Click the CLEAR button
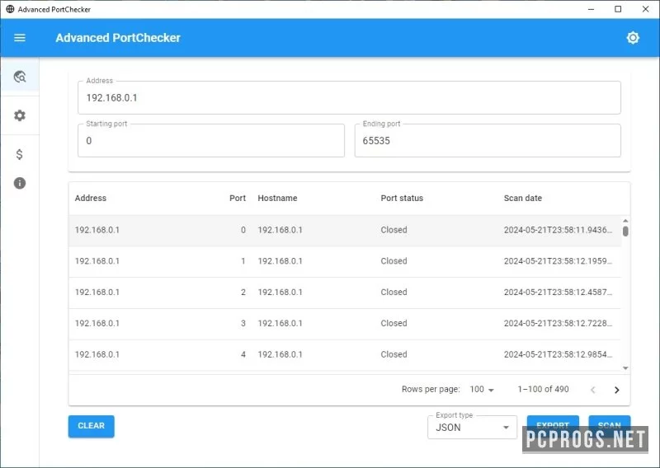This screenshot has height=468, width=660. pyautogui.click(x=91, y=426)
